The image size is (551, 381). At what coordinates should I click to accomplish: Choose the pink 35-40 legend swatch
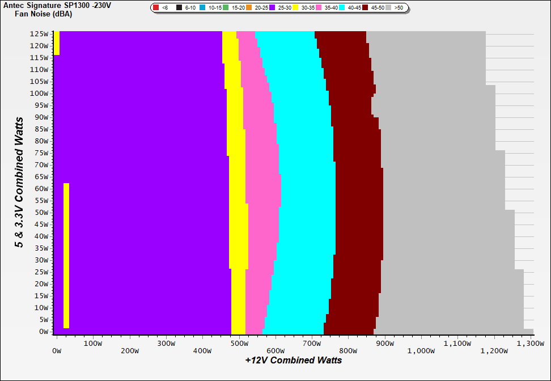(319, 8)
